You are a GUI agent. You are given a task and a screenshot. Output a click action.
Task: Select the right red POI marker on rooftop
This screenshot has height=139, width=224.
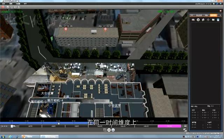(x=105, y=29)
